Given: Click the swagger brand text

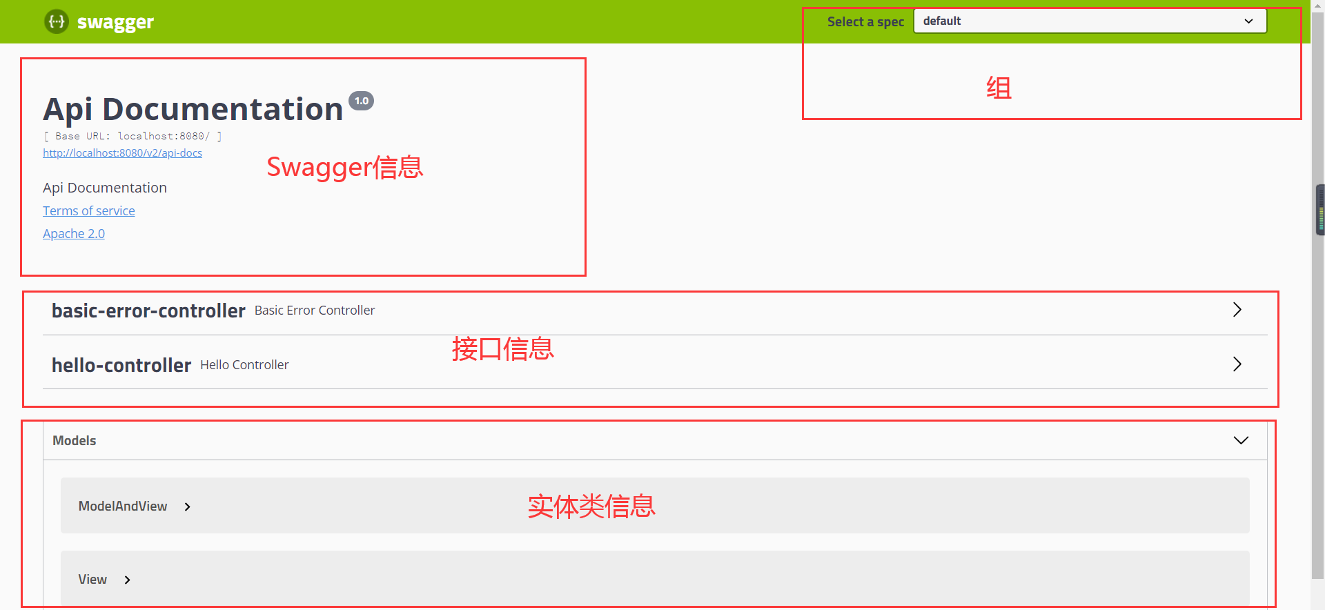Looking at the screenshot, I should click(115, 23).
